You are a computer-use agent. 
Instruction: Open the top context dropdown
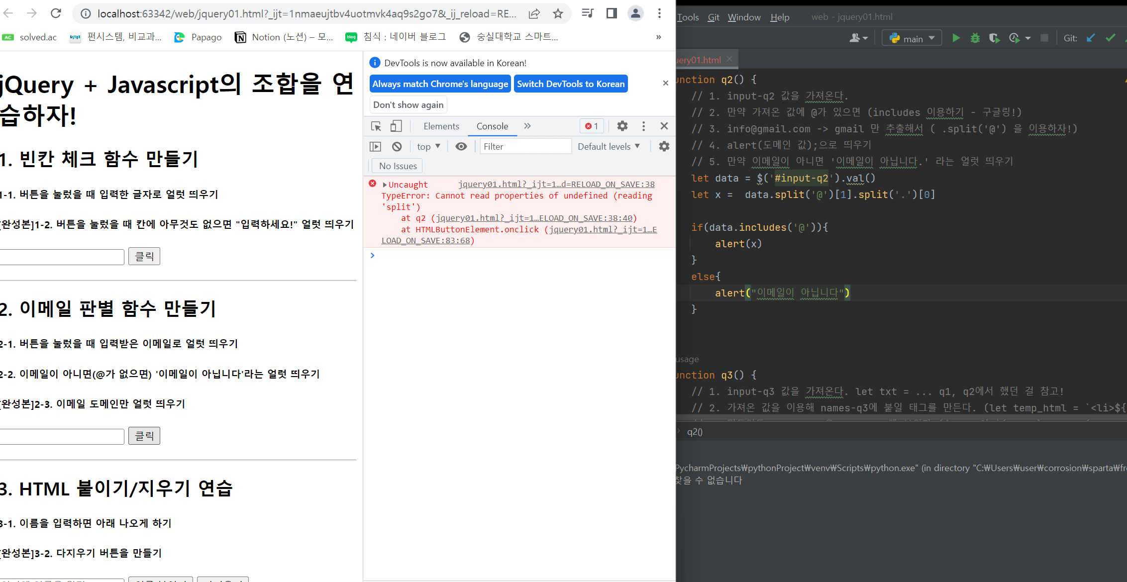point(429,147)
